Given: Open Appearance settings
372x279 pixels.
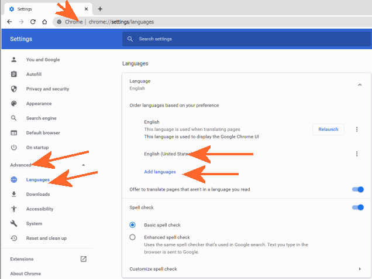Looking at the screenshot, I should [39, 104].
